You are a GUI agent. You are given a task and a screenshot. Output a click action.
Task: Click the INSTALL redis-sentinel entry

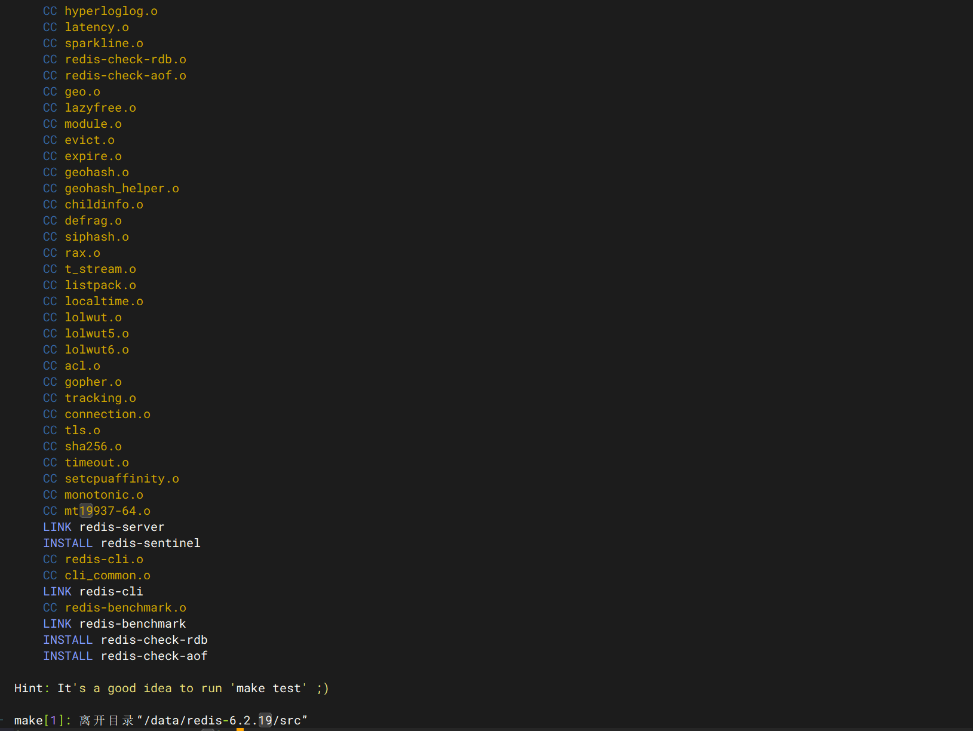coord(121,543)
